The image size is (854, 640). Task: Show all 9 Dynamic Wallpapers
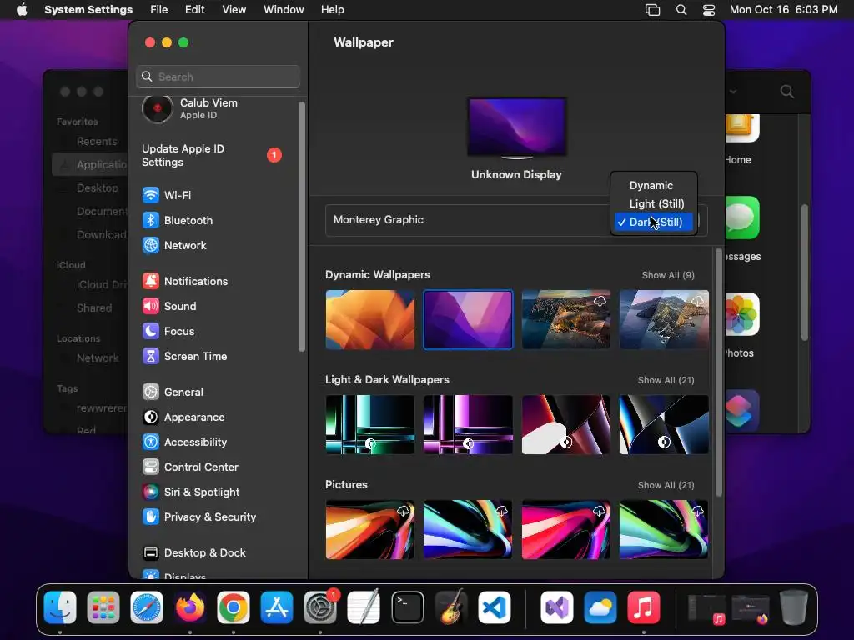click(x=668, y=275)
